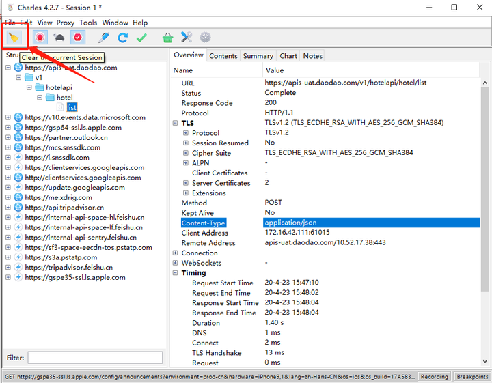Collapse the hotel folder expander
Image resolution: width=492 pixels, height=383 pixels.
point(40,98)
